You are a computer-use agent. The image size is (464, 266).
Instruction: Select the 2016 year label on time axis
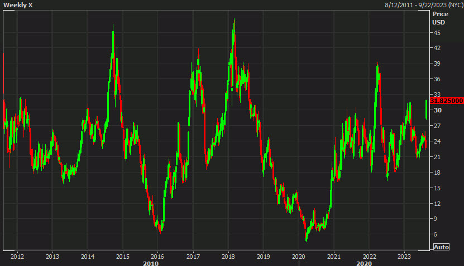157,257
